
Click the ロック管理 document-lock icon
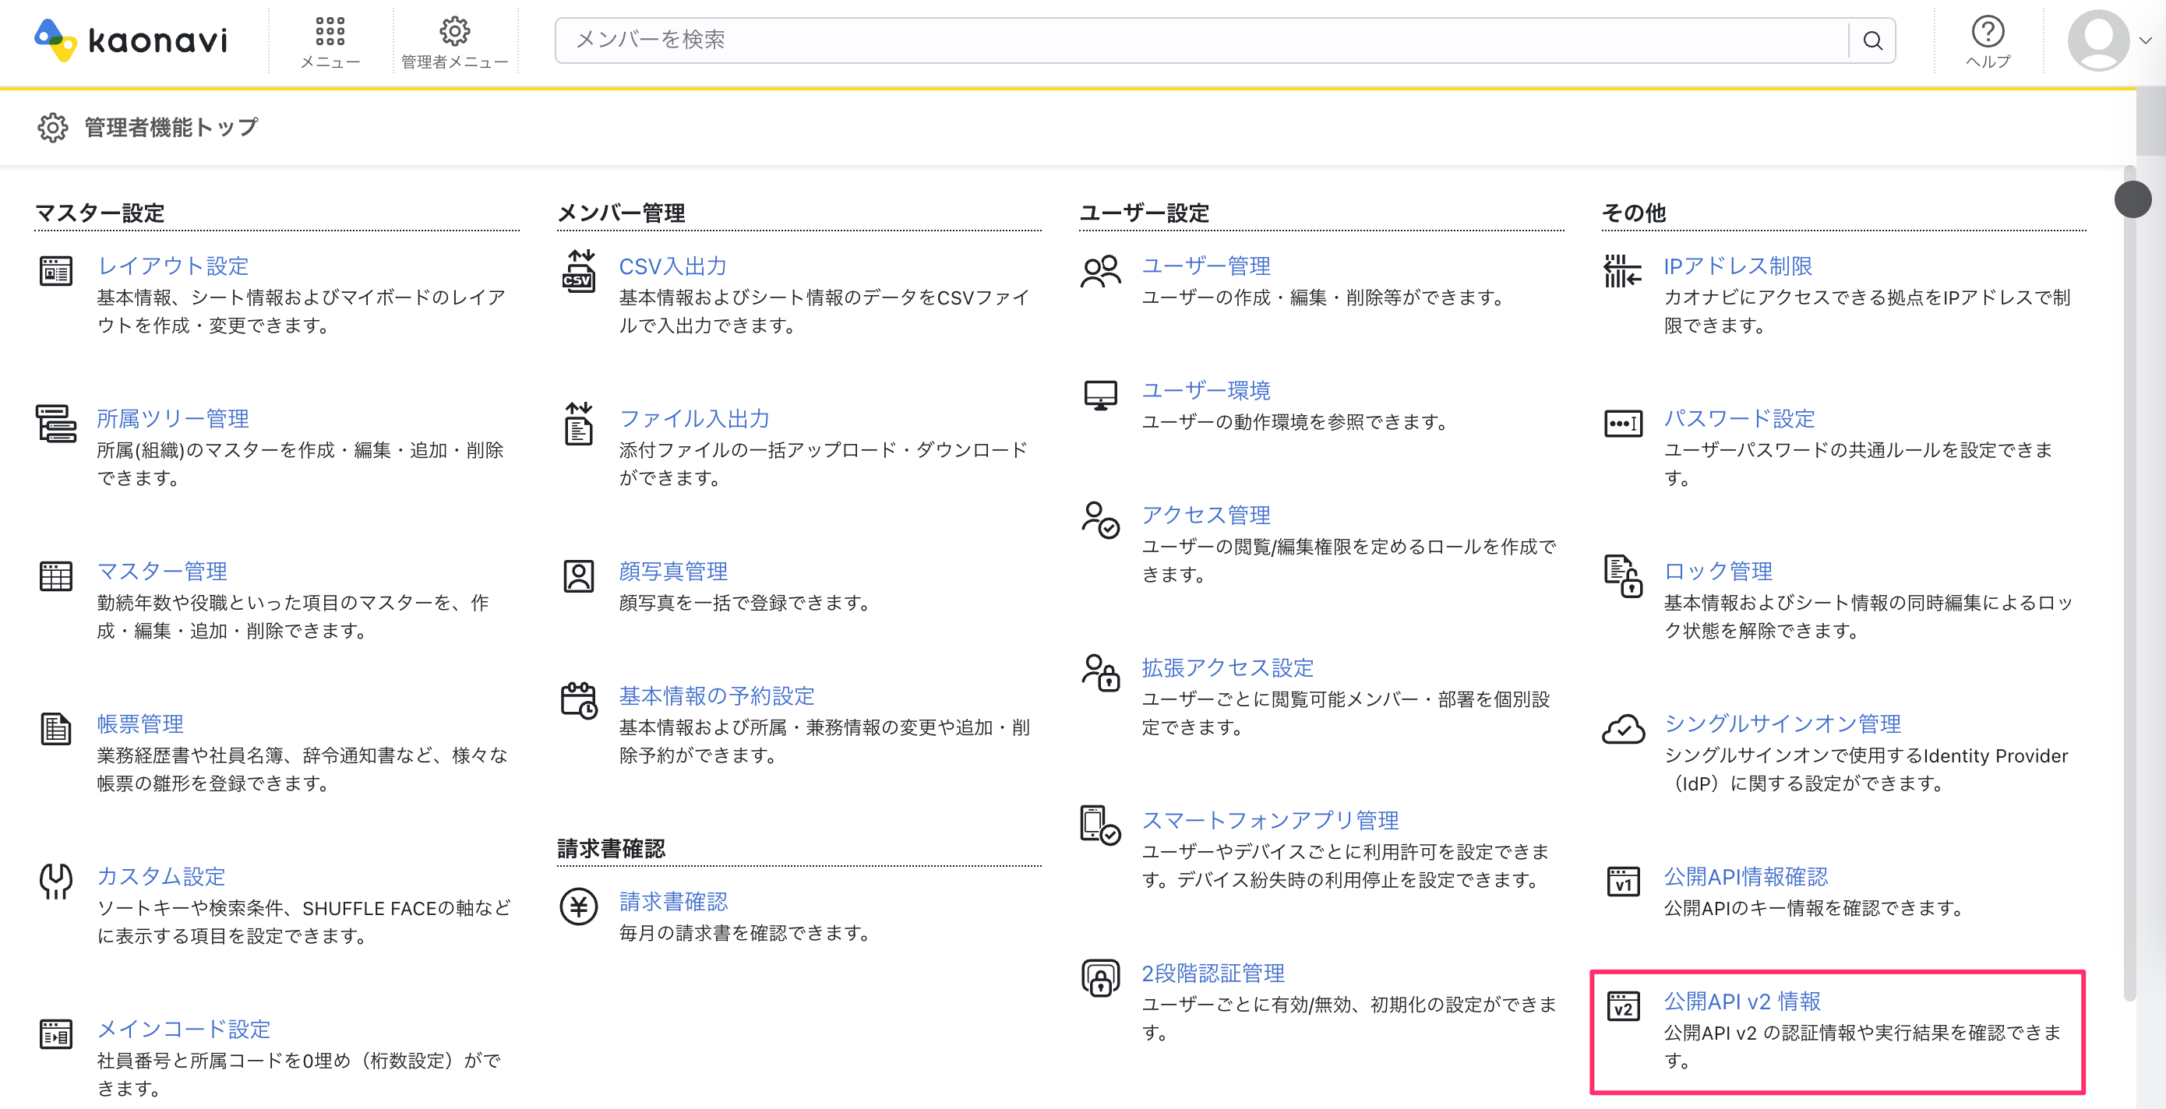(x=1623, y=576)
